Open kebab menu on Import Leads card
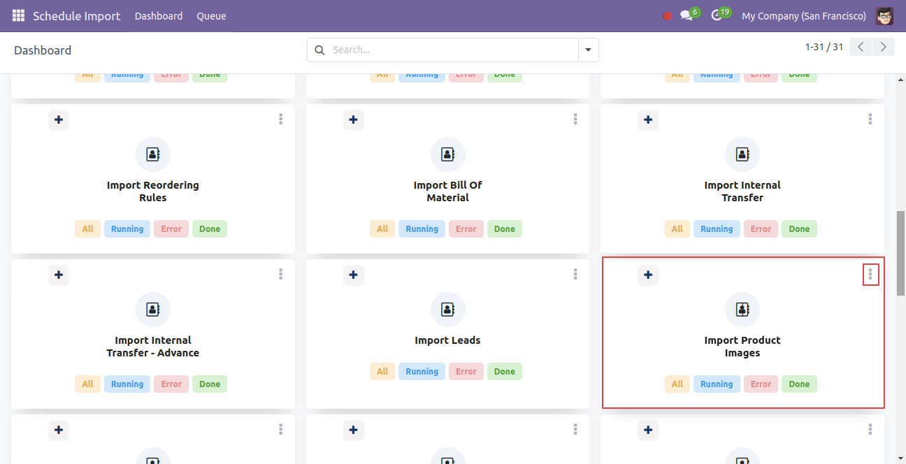 pos(575,275)
